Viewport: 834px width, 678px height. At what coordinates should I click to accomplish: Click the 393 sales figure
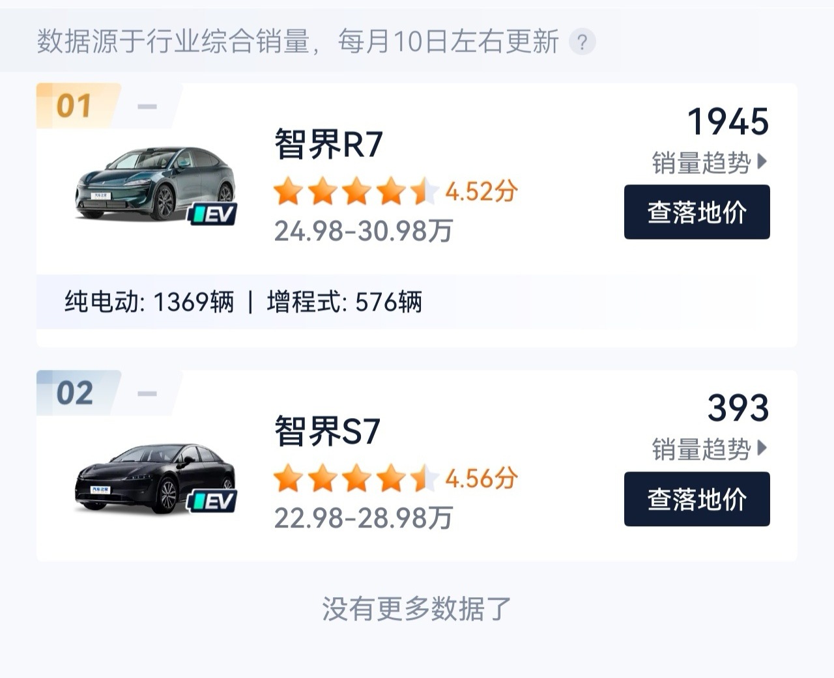(738, 408)
